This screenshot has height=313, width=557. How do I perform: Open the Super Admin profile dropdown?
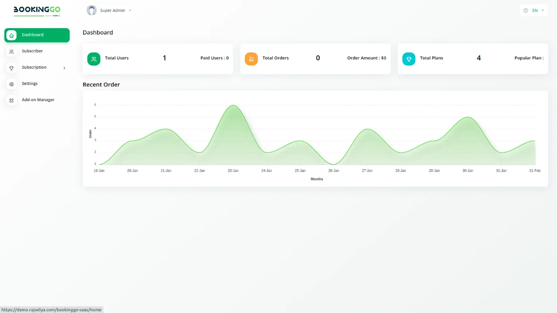pos(109,10)
